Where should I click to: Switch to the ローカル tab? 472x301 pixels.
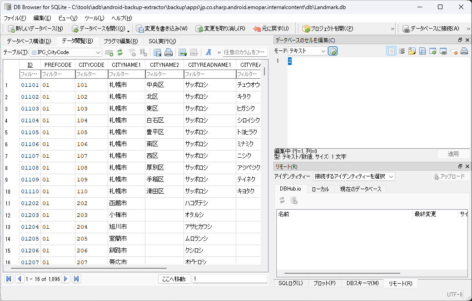[320, 189]
